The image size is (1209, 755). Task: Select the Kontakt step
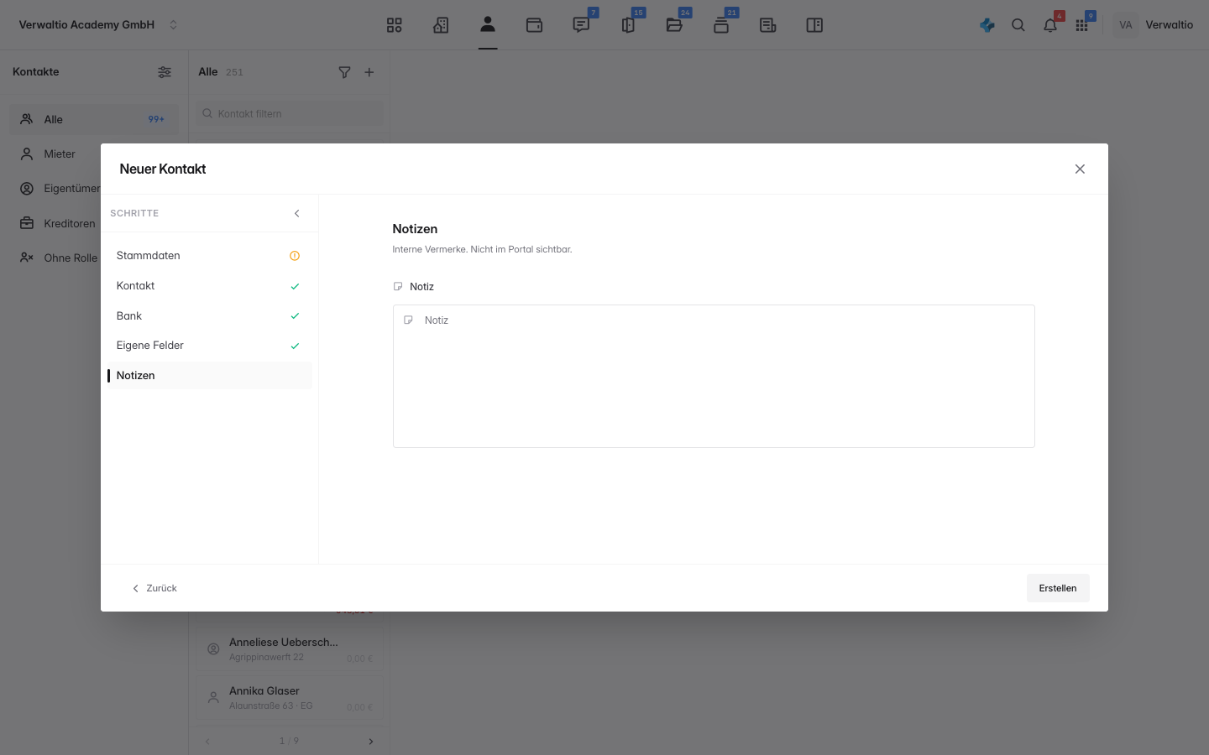tap(209, 286)
